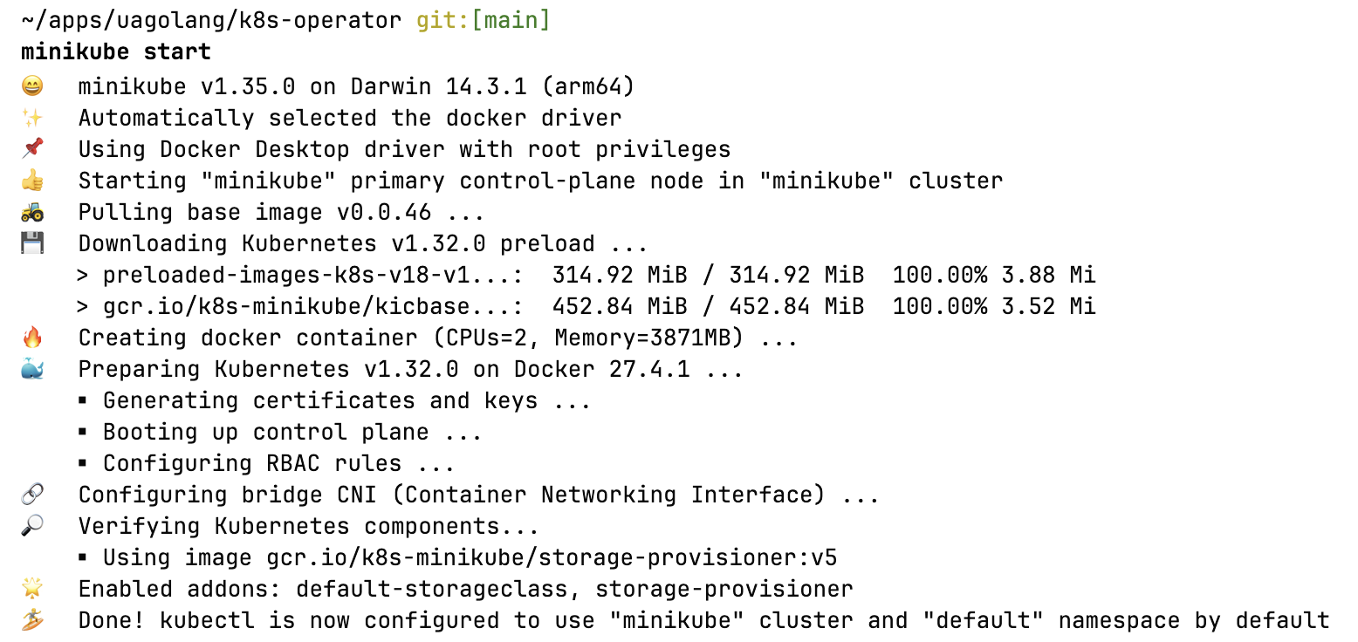The image size is (1358, 642).
Task: Click the bold minikube start command
Action: [x=116, y=52]
